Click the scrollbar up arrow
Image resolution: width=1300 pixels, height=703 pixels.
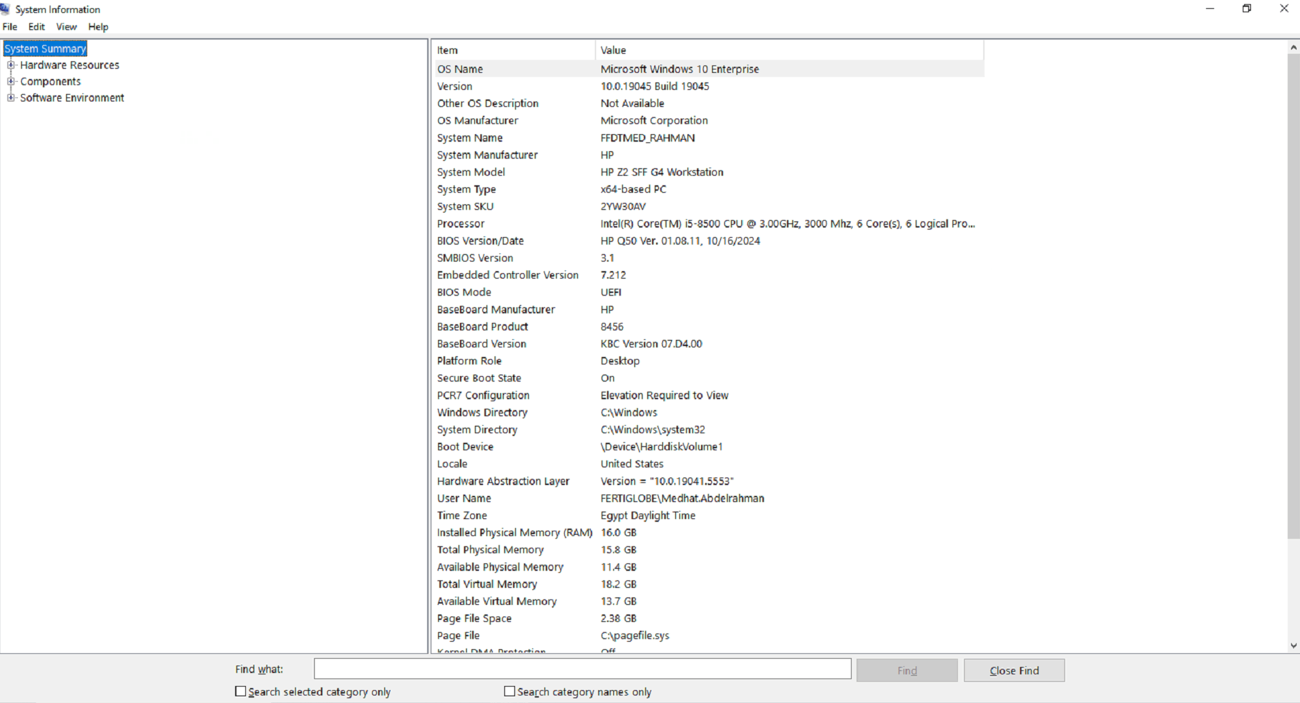tap(1293, 47)
